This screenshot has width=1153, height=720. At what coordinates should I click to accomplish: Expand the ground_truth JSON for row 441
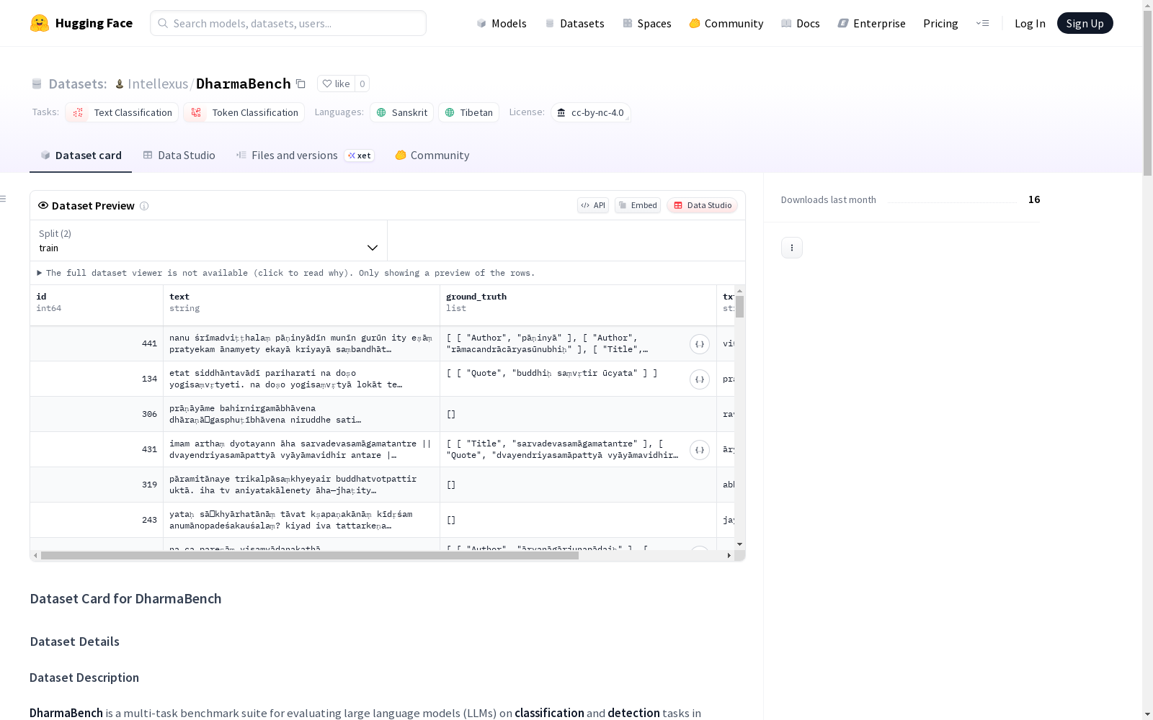pyautogui.click(x=700, y=344)
